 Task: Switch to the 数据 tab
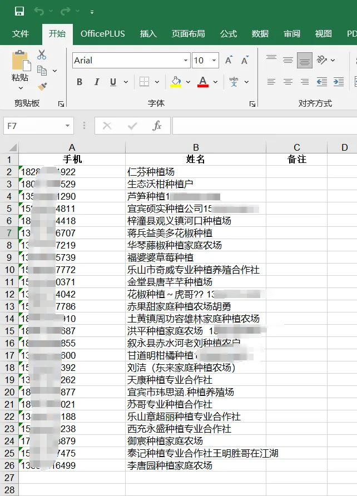[x=260, y=34]
